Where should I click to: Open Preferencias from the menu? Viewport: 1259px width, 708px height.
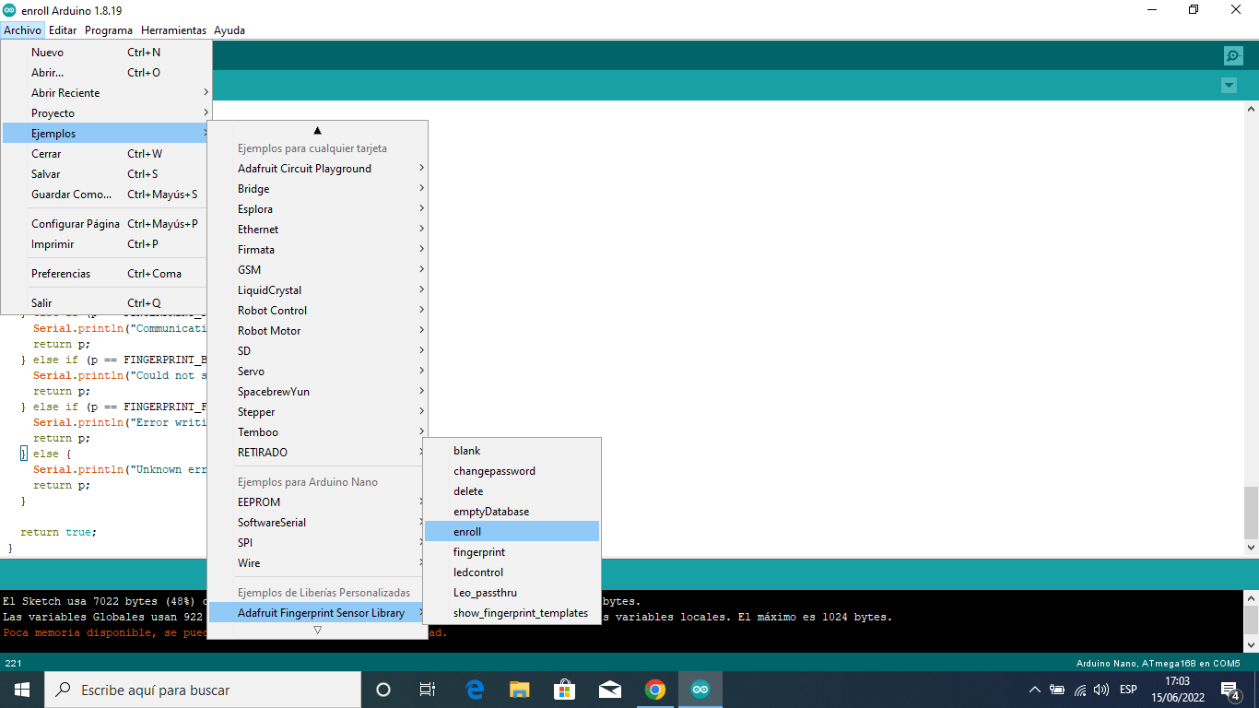[107, 274]
